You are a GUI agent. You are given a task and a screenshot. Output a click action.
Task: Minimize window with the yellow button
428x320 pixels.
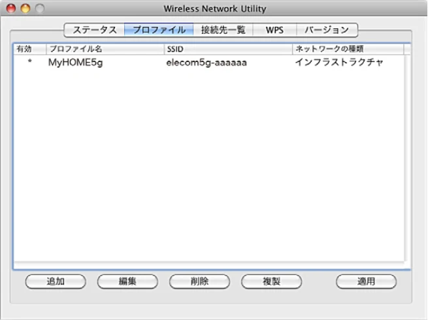[25, 8]
